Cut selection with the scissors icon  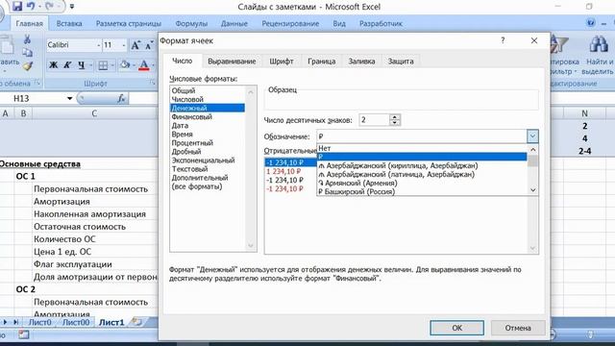pos(27,38)
